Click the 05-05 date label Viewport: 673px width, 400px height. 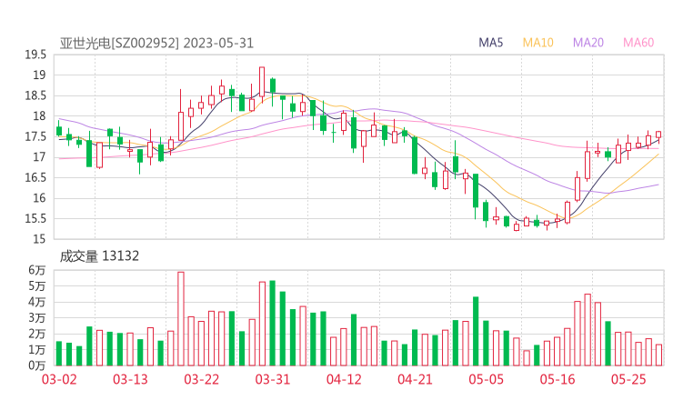[486, 379]
